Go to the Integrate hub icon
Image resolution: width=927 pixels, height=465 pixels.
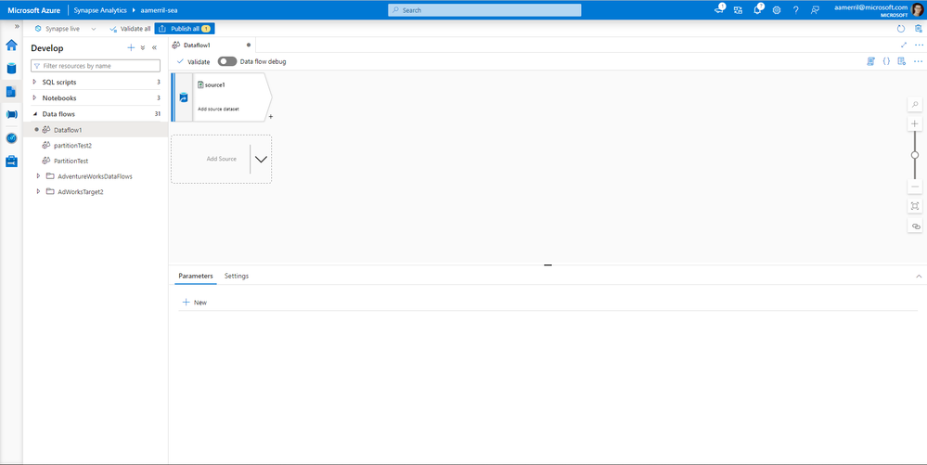pyautogui.click(x=11, y=115)
